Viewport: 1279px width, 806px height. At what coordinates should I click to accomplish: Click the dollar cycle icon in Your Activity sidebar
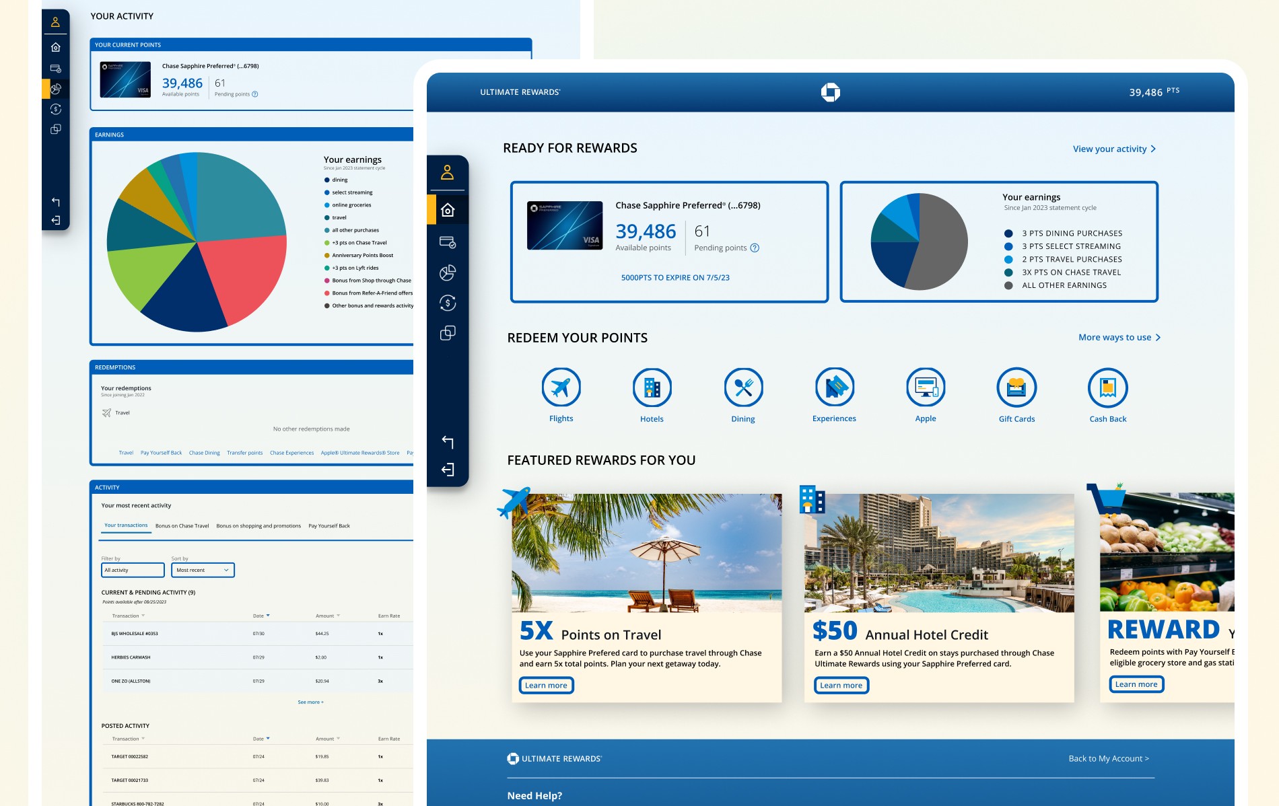pyautogui.click(x=56, y=109)
